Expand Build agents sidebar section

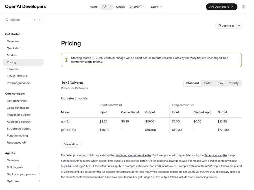pyautogui.click(x=40, y=167)
